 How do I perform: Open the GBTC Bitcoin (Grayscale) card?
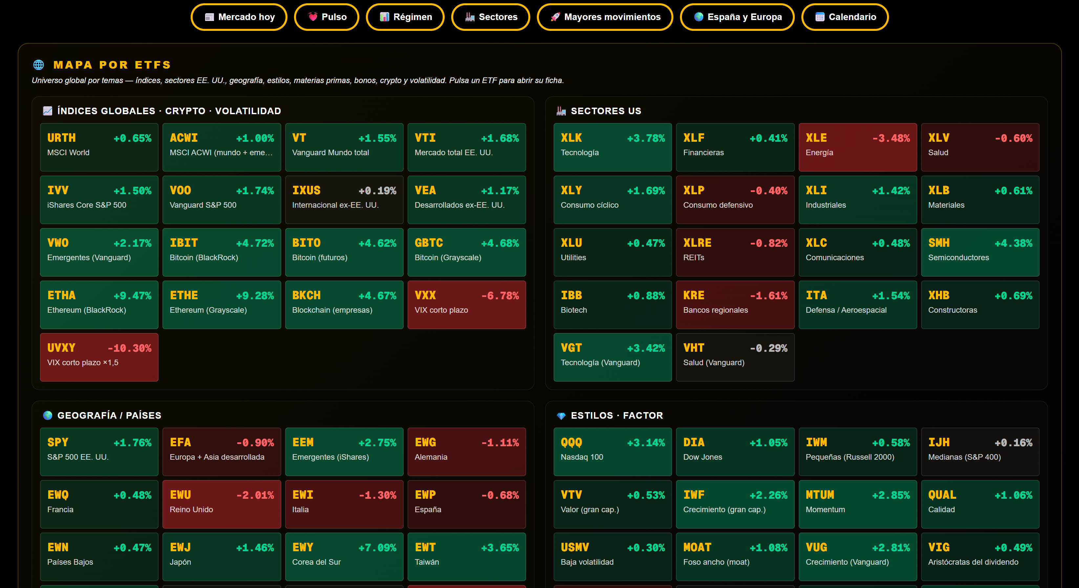tap(467, 252)
